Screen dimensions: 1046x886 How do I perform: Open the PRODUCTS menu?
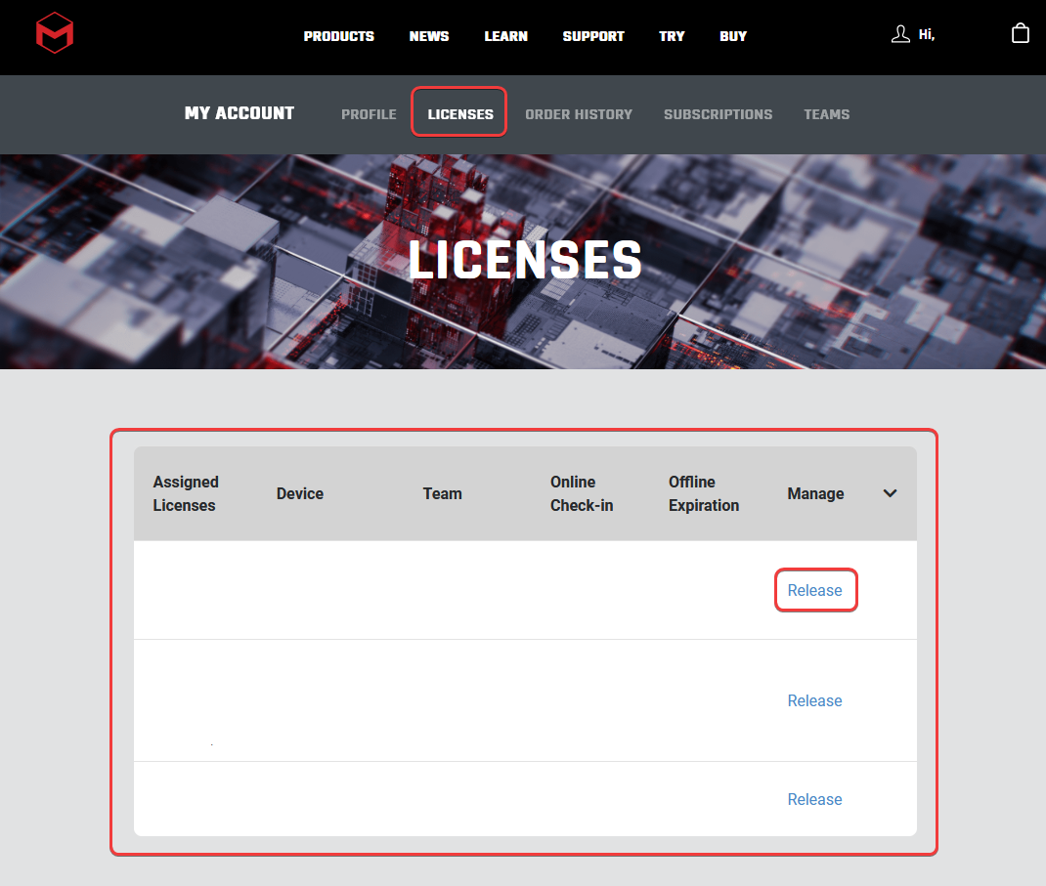339,36
